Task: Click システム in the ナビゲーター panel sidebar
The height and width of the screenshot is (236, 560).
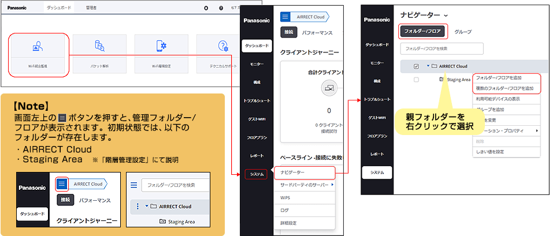Action: pyautogui.click(x=377, y=172)
